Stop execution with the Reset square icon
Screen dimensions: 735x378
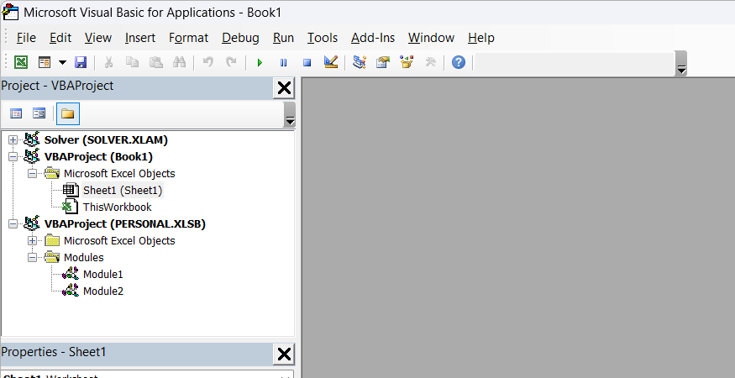pos(307,62)
